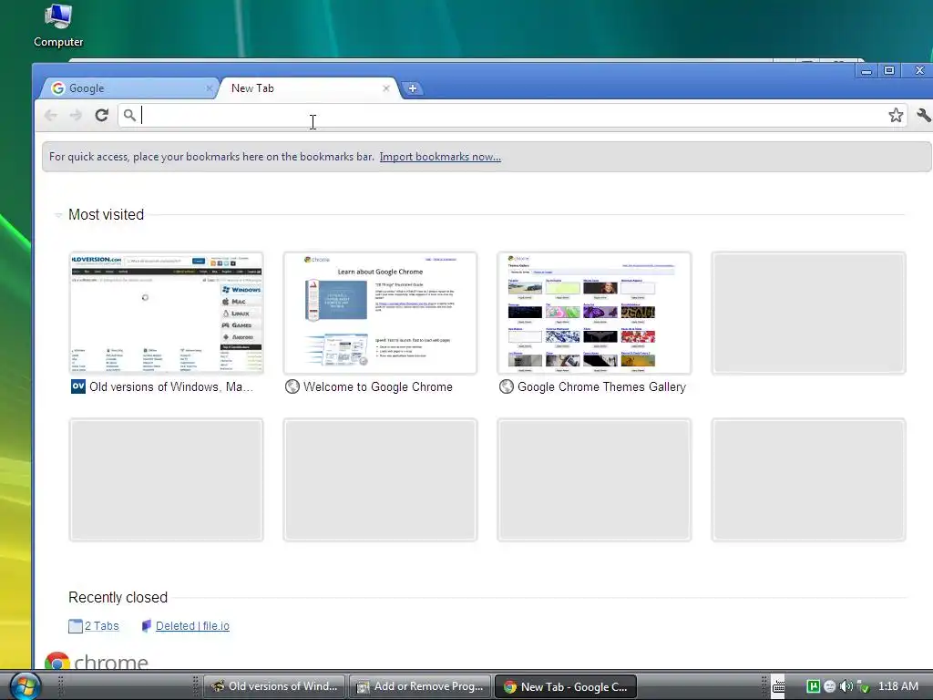Switch to Add or Remove Prog... taskbar item
The height and width of the screenshot is (700, 933).
click(420, 686)
